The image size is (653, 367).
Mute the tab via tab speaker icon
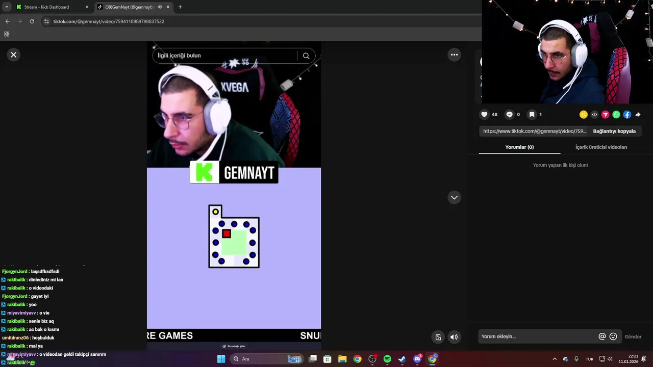coord(160,7)
